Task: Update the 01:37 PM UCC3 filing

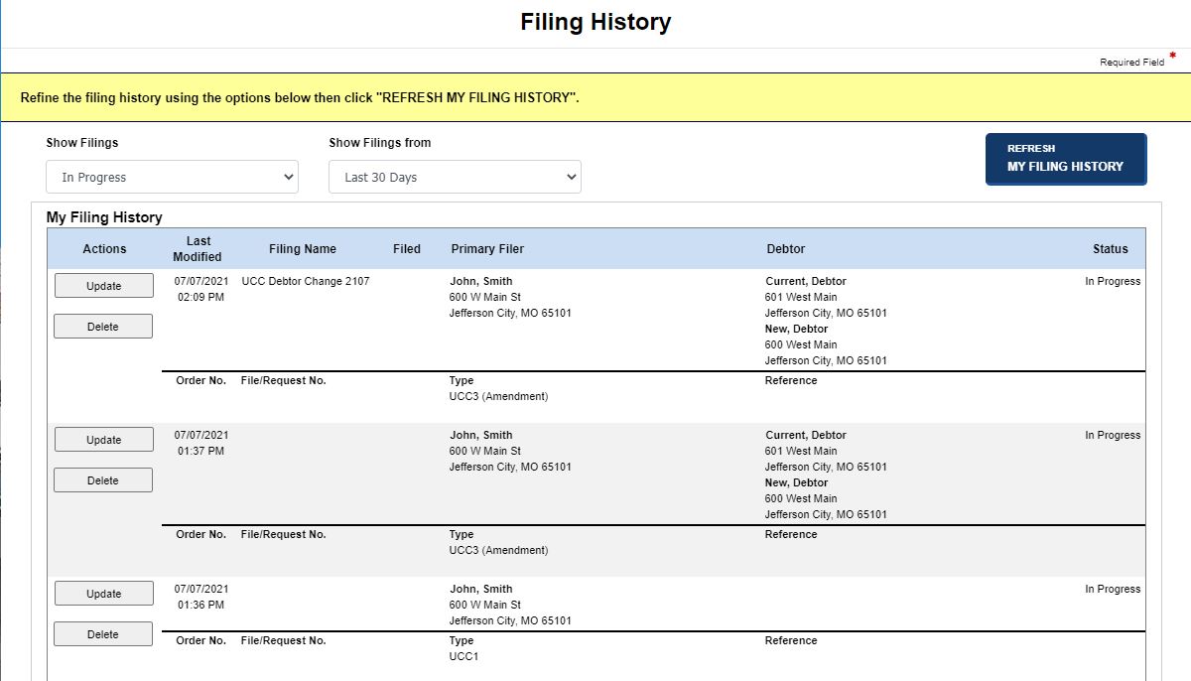Action: coord(103,439)
